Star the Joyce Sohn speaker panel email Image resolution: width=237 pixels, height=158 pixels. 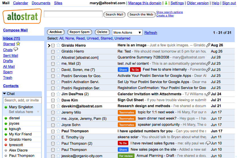pyautogui.click(x=58, y=125)
